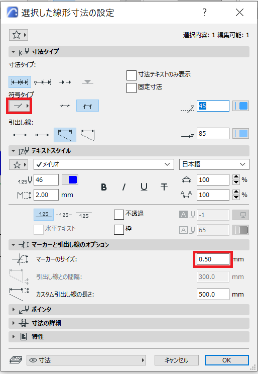Open the 日本語 script dropdown

214,164
